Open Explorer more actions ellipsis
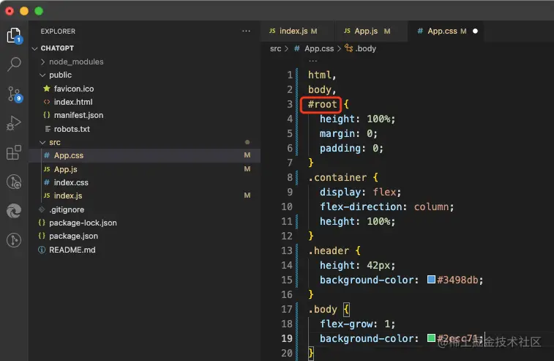This screenshot has width=554, height=361. coord(246,31)
